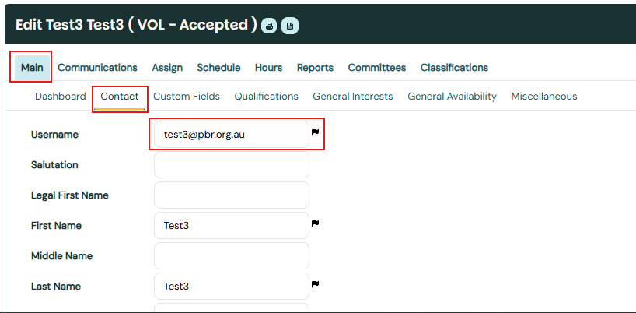Click the flag icon next to Username
The height and width of the screenshot is (313, 636).
pyautogui.click(x=316, y=132)
